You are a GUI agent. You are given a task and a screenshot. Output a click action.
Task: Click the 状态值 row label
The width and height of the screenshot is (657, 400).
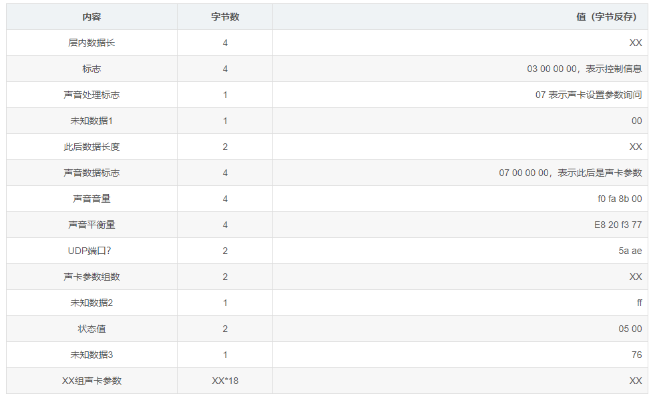[91, 329]
